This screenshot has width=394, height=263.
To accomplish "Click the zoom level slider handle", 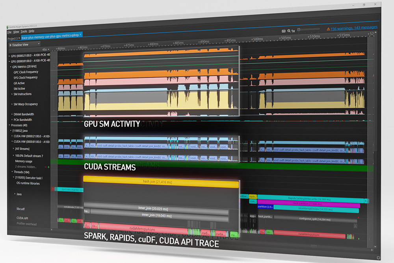I will (299, 29).
